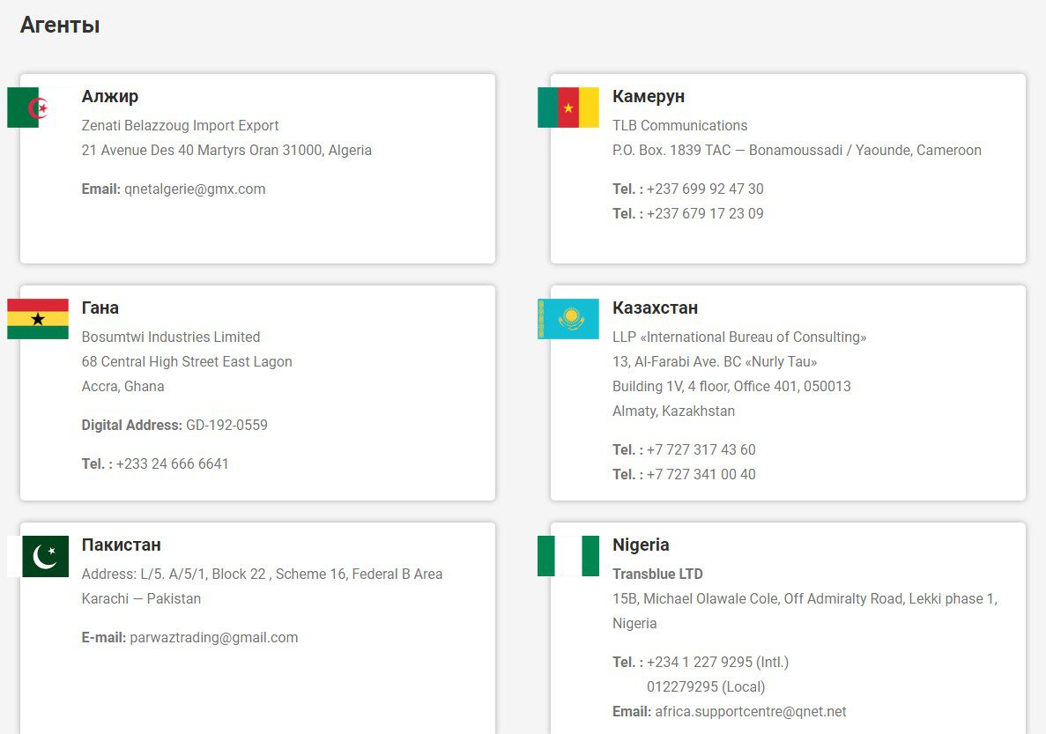Click the Cameroon flag icon
Screen dimensions: 1046x734
(568, 108)
